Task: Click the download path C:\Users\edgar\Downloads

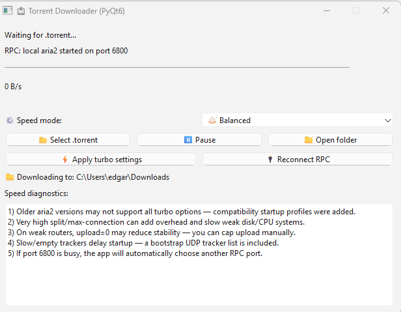Action: (x=122, y=177)
